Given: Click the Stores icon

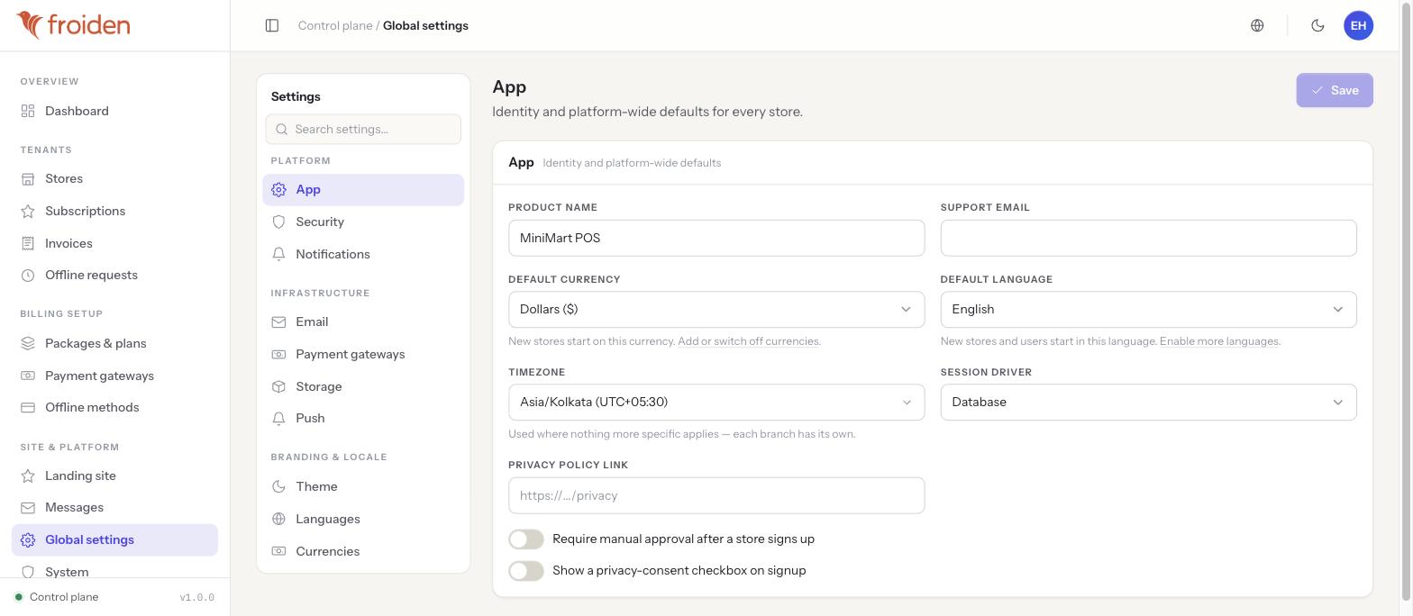Looking at the screenshot, I should coord(28,179).
